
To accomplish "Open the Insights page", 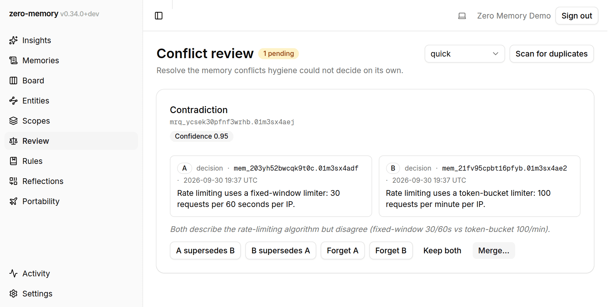I will click(71, 40).
